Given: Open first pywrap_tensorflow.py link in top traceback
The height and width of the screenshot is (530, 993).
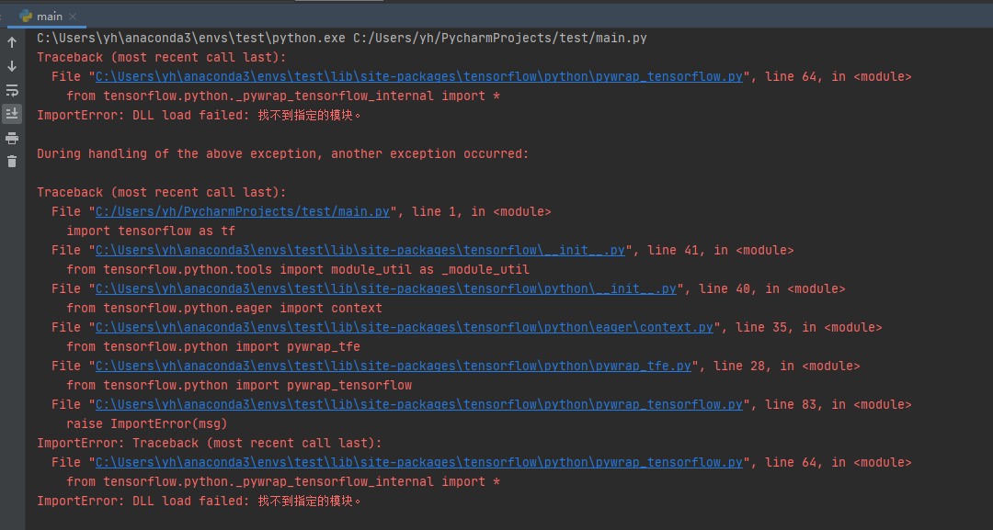Looking at the screenshot, I should [x=418, y=77].
